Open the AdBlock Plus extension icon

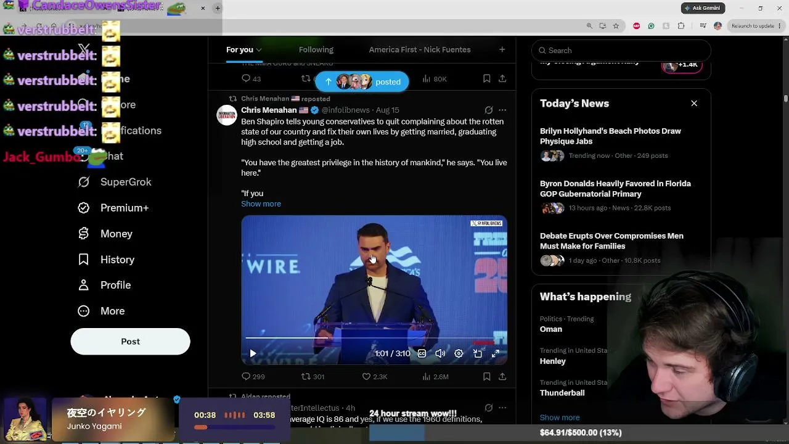pyautogui.click(x=636, y=26)
